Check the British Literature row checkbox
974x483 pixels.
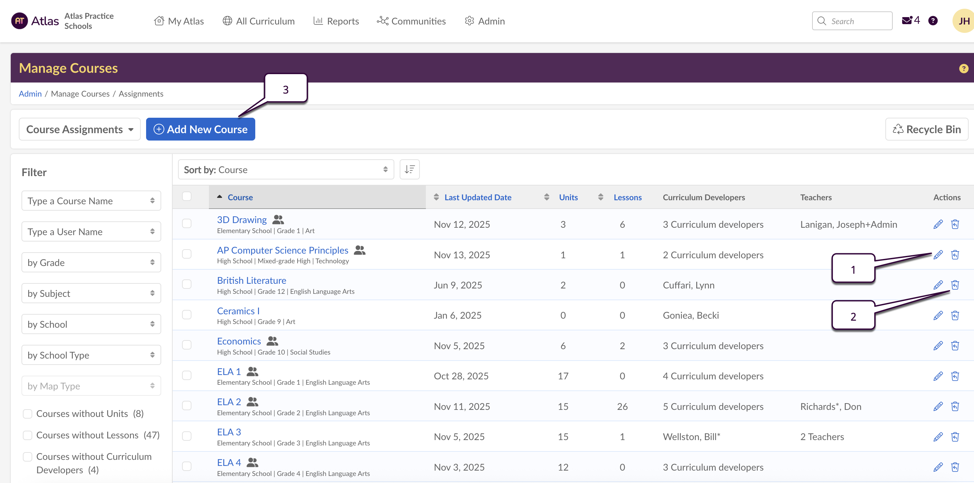tap(187, 284)
